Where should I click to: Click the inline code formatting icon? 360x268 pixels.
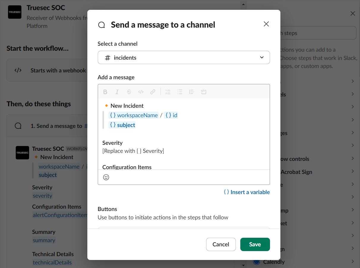click(x=141, y=92)
